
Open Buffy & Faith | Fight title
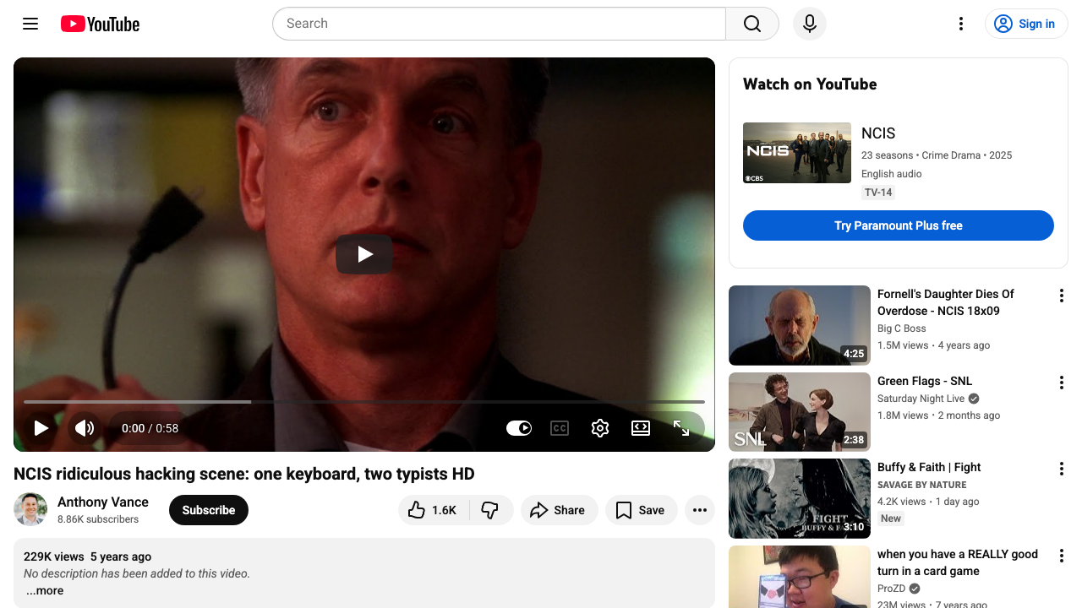(x=929, y=467)
